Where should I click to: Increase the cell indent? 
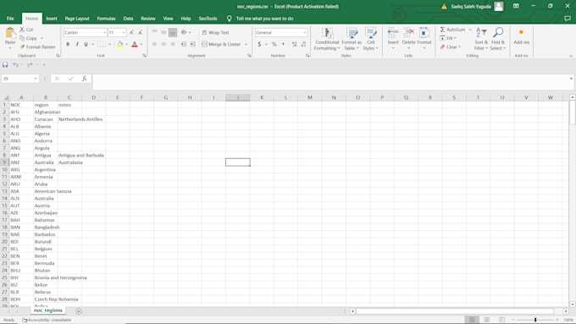click(192, 44)
